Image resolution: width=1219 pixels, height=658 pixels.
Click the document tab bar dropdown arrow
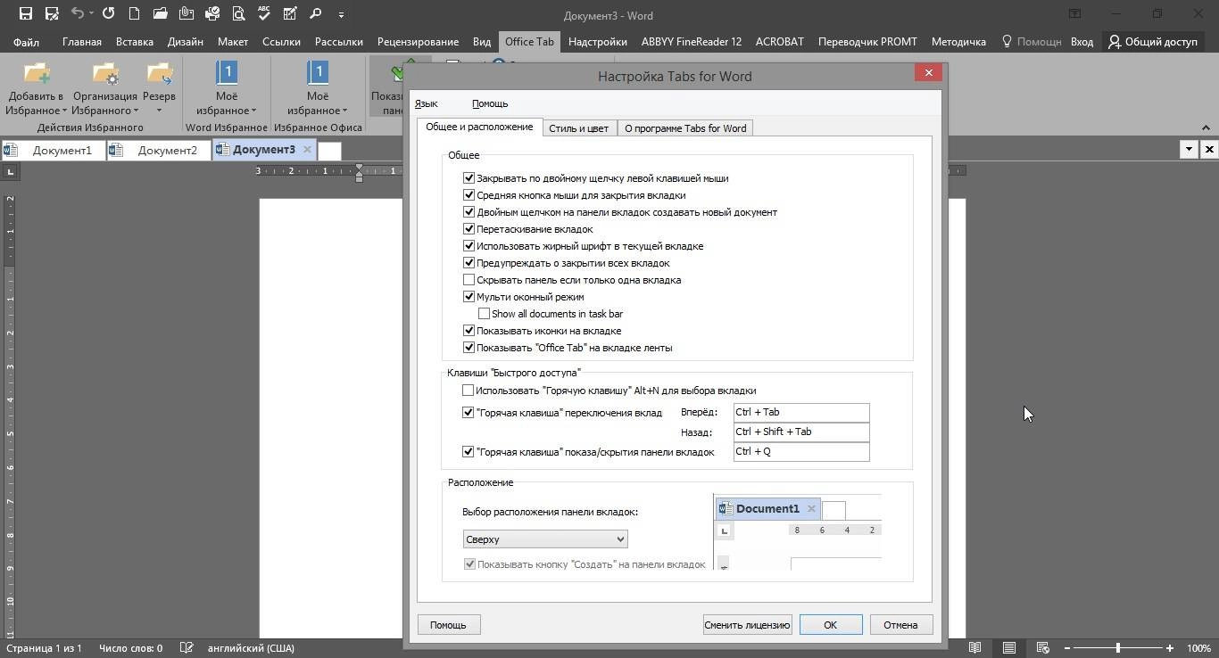point(1189,150)
